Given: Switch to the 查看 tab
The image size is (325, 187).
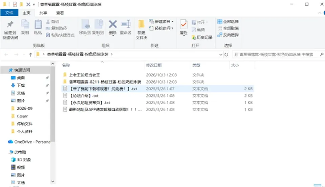Looking at the screenshot, I should click(60, 13).
